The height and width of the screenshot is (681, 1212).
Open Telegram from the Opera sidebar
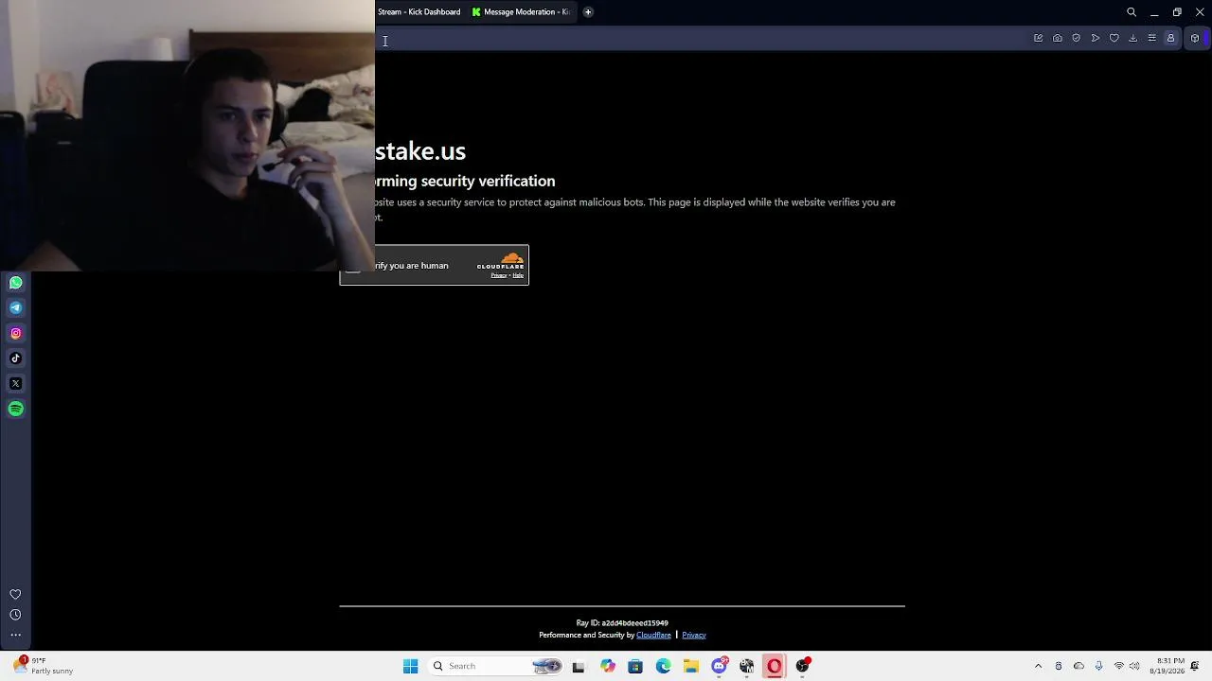(x=15, y=307)
